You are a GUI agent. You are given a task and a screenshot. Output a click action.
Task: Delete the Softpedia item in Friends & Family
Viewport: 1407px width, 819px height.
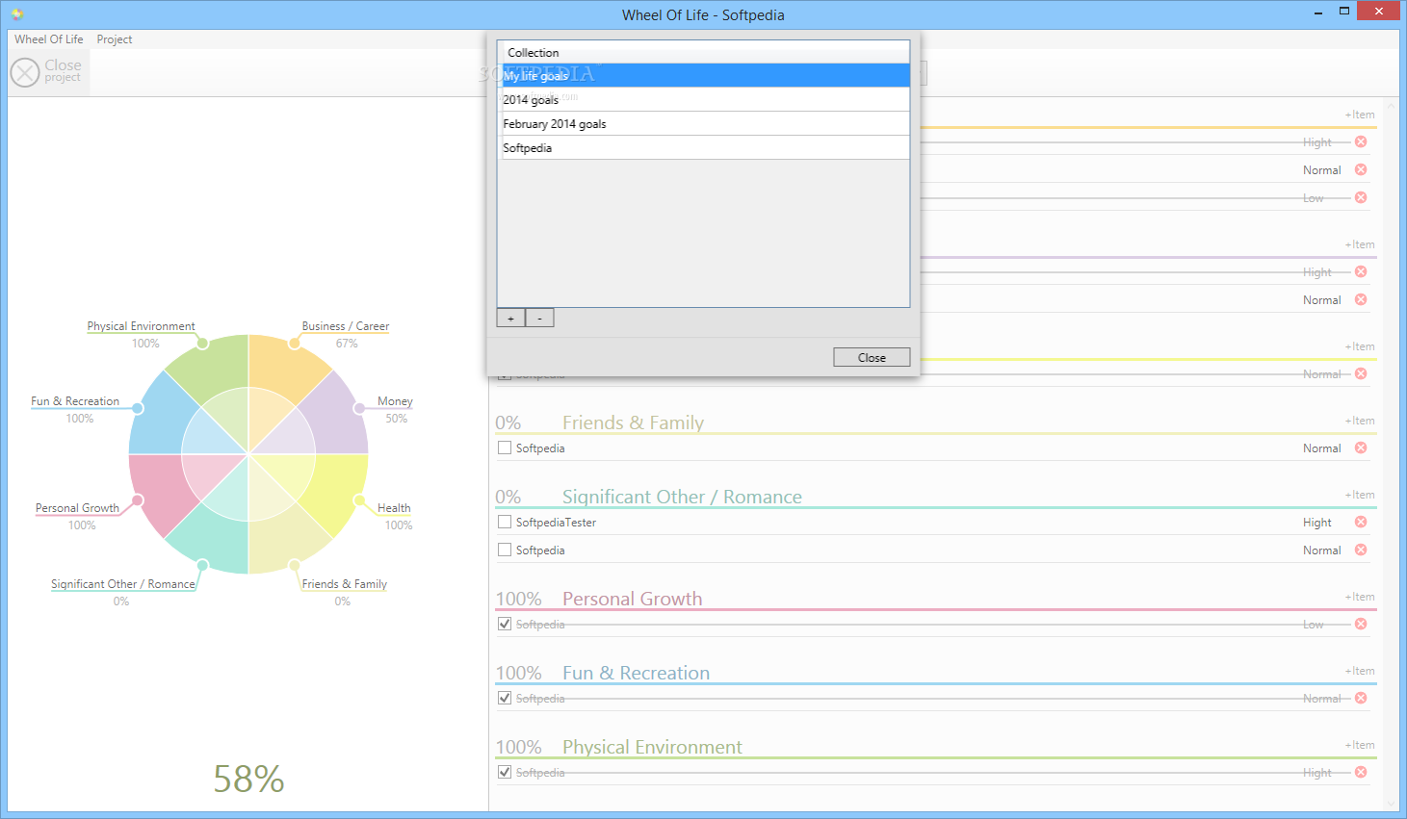click(x=1361, y=448)
